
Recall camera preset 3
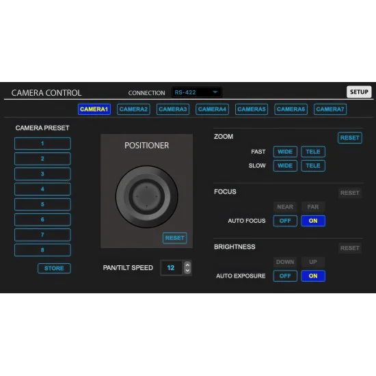[x=42, y=174]
